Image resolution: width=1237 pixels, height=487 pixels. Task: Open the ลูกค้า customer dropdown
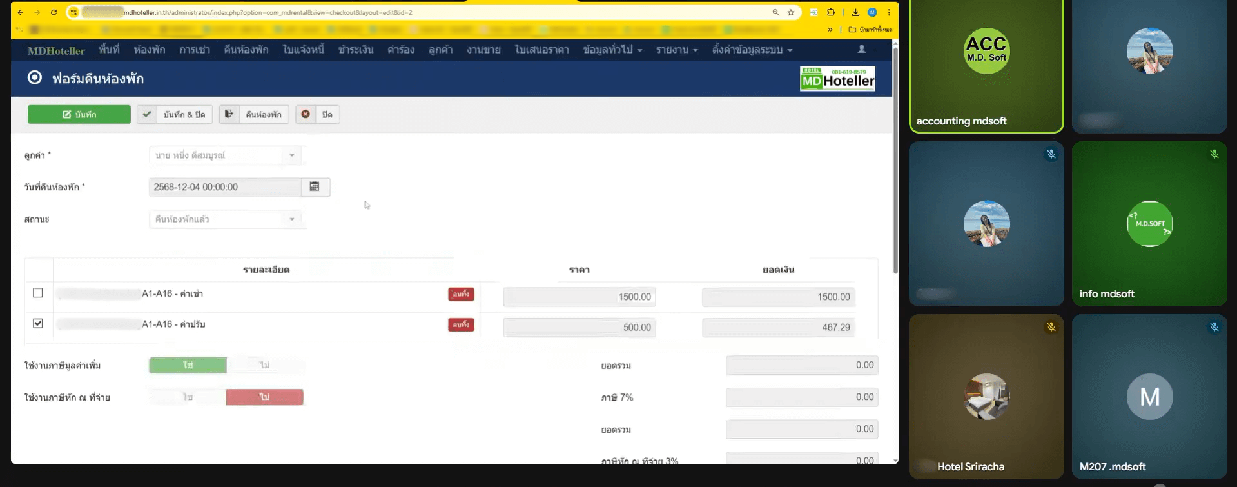[225, 155]
